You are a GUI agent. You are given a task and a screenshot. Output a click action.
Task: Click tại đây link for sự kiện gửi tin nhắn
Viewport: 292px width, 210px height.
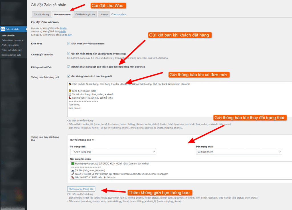click(x=63, y=28)
